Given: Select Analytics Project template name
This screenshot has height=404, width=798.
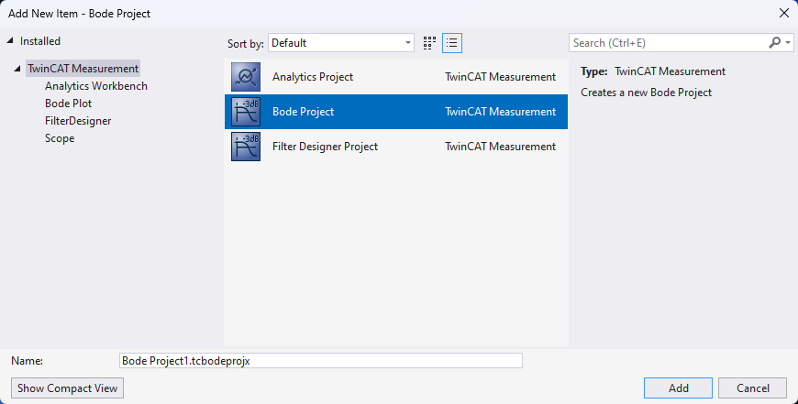Looking at the screenshot, I should click(x=313, y=77).
